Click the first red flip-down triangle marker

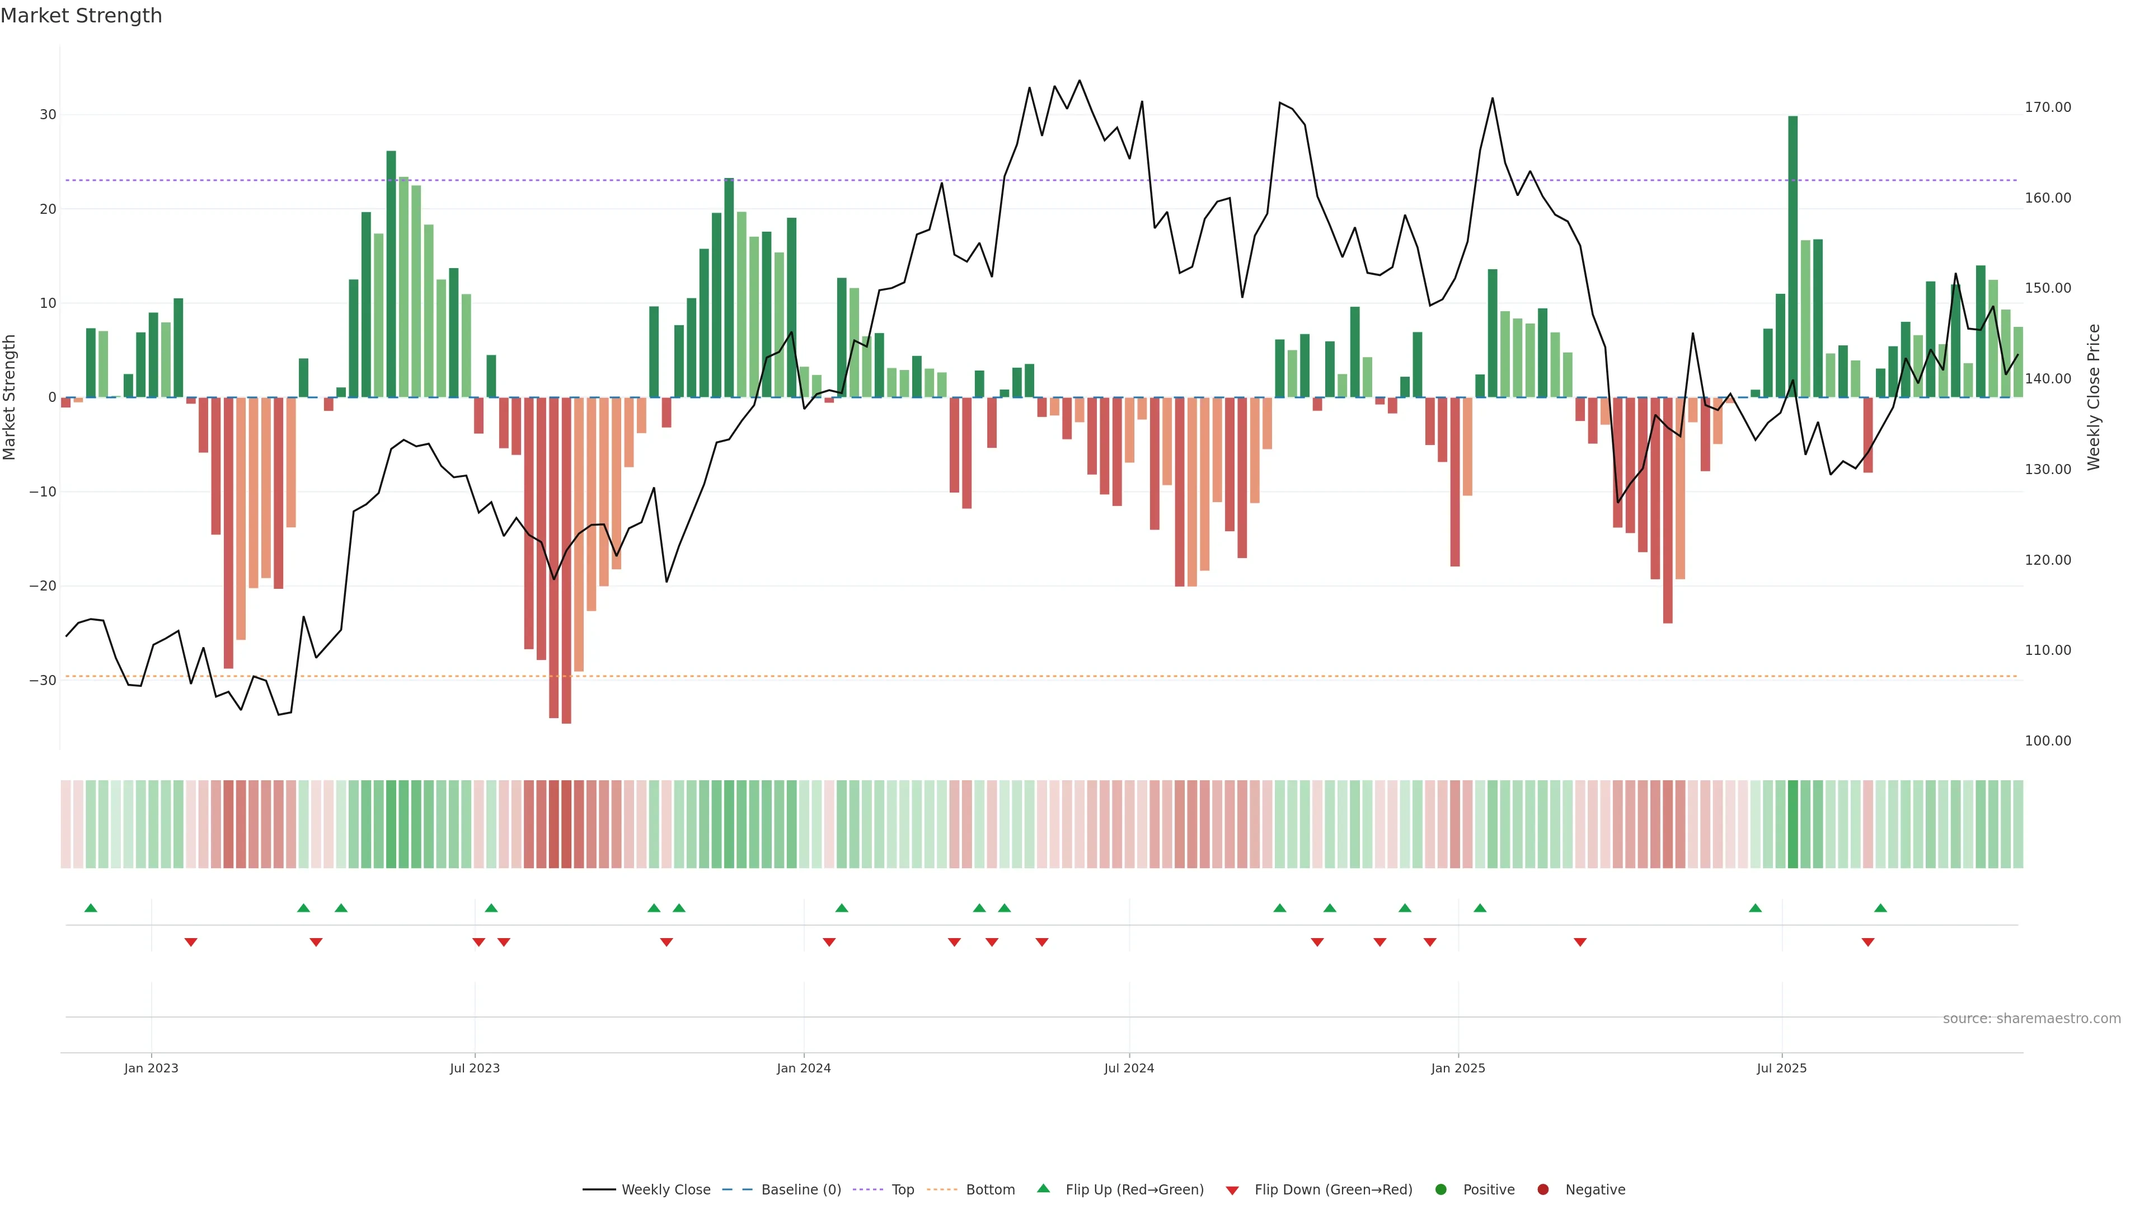tap(191, 942)
